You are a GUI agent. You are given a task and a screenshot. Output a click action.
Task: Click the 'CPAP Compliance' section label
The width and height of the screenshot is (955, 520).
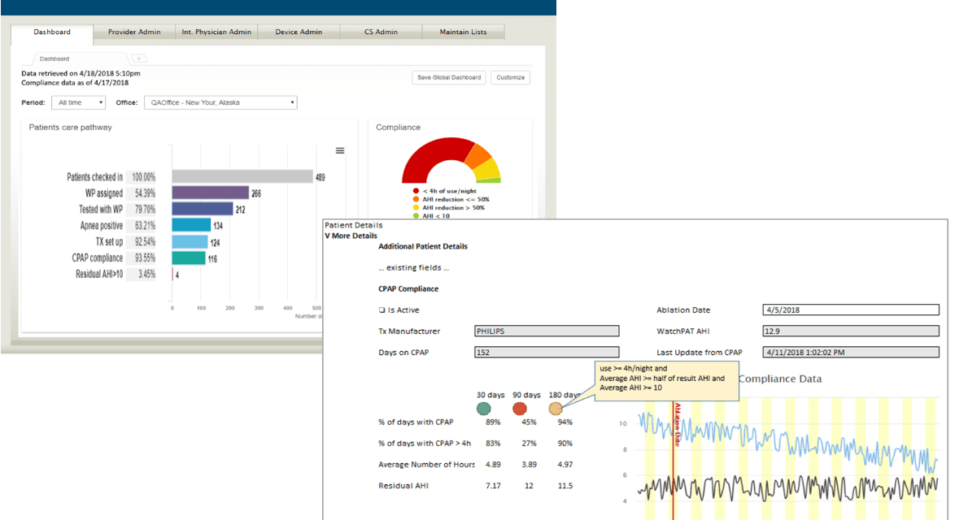click(408, 289)
